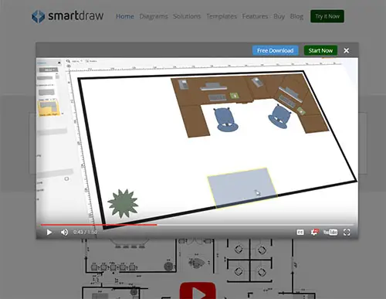Click the SmartDraw logo
386x299 pixels.
tap(68, 16)
